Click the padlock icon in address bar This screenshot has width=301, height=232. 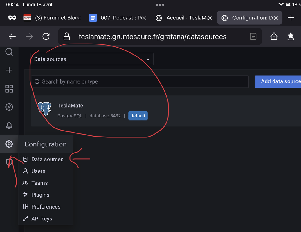coord(66,37)
